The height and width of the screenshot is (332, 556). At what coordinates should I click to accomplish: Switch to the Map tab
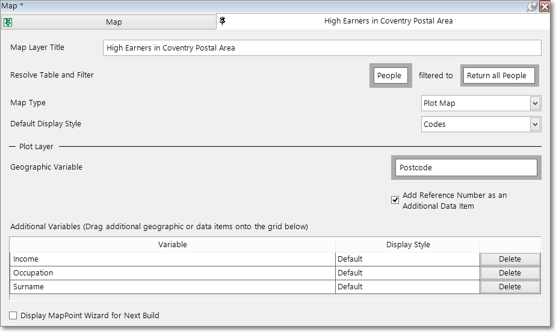tap(113, 22)
